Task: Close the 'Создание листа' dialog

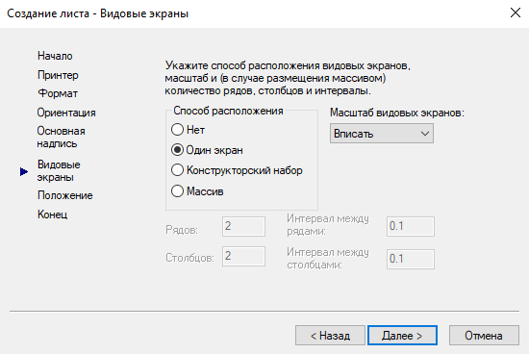Action: pos(516,13)
